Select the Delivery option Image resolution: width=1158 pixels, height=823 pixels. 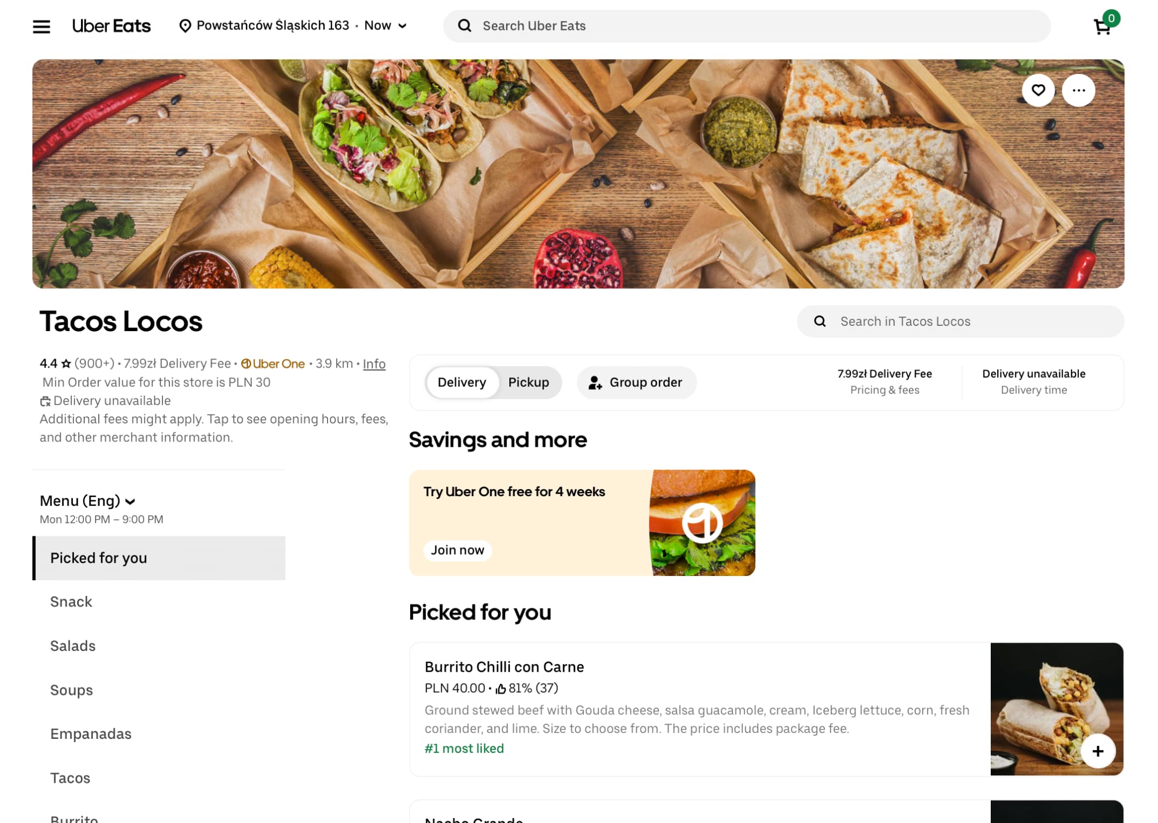[462, 382]
